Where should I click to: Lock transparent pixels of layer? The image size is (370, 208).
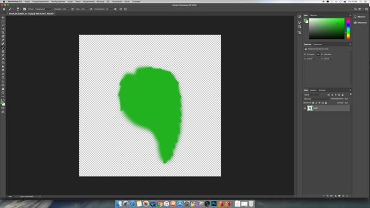313,103
